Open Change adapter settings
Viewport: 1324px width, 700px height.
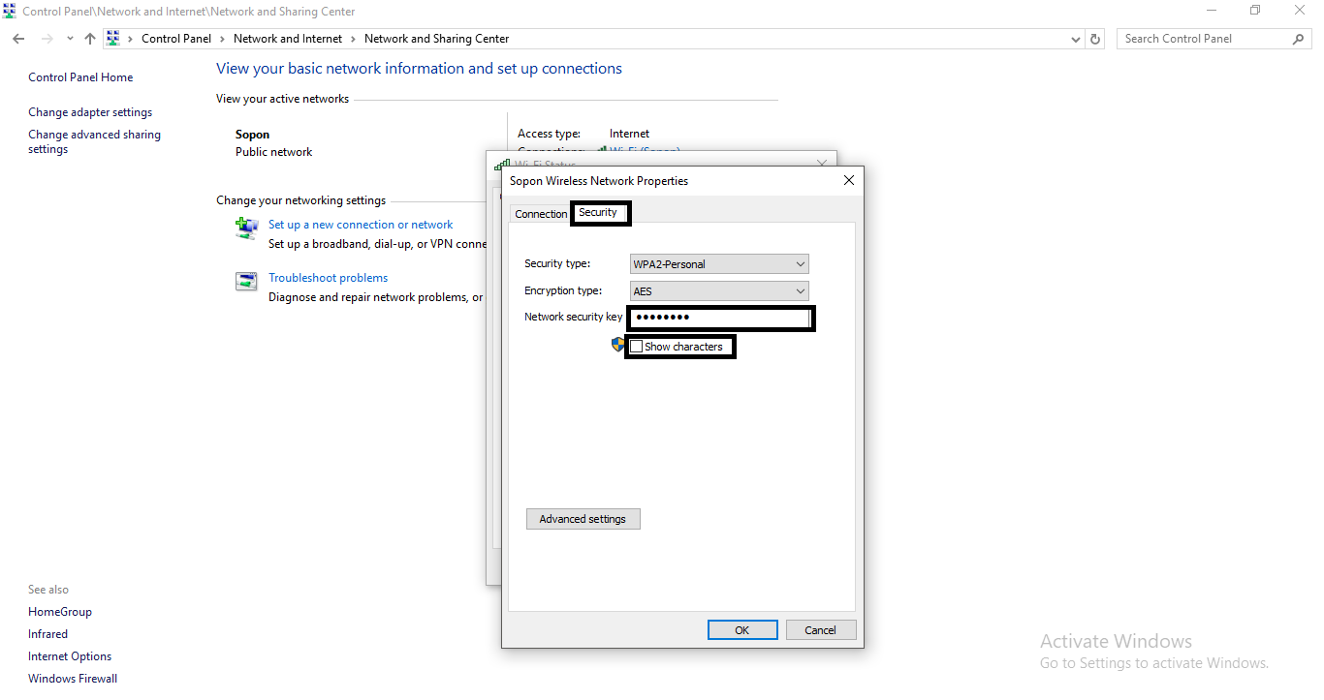90,112
